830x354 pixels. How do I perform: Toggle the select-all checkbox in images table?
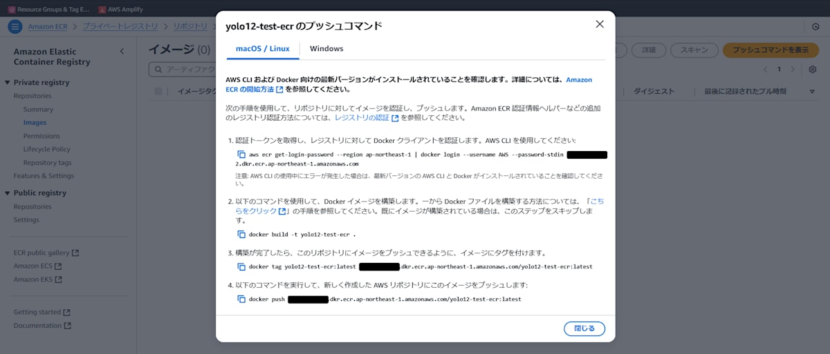point(159,91)
